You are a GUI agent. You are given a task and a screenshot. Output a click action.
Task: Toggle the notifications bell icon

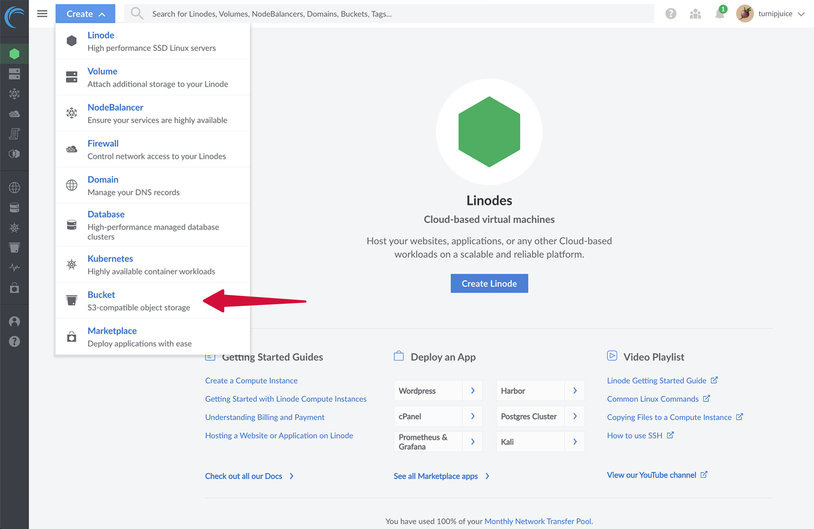click(720, 13)
